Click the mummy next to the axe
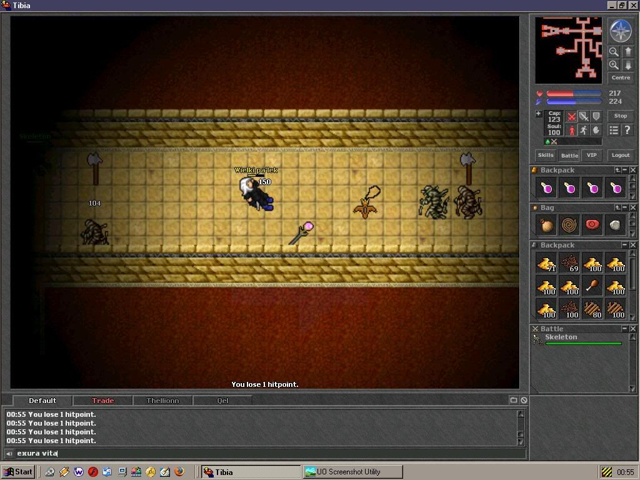 click(468, 202)
